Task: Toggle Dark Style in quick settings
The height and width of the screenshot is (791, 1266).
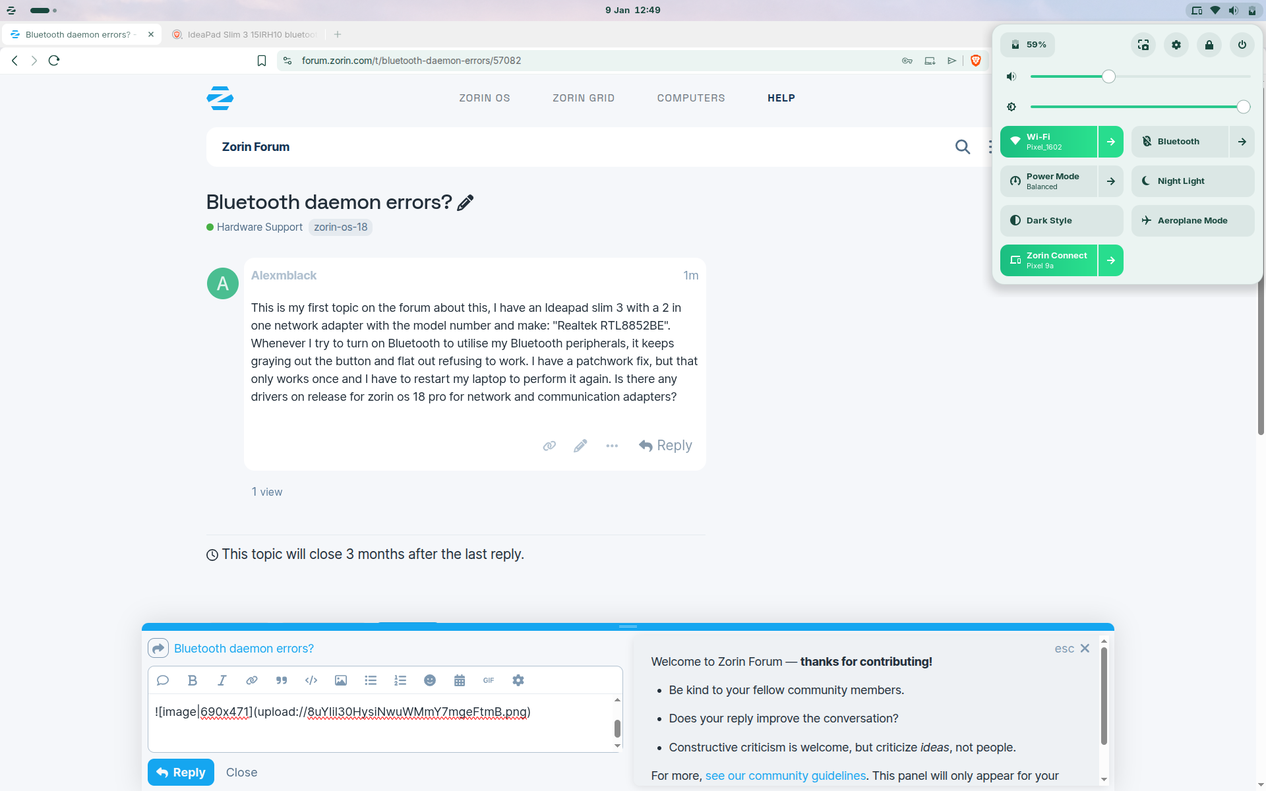Action: (1062, 221)
